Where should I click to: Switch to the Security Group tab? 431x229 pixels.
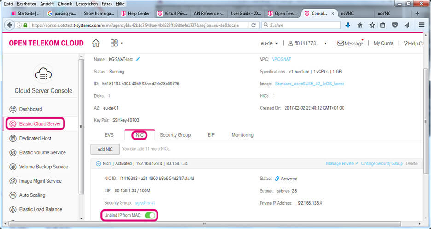click(x=175, y=135)
